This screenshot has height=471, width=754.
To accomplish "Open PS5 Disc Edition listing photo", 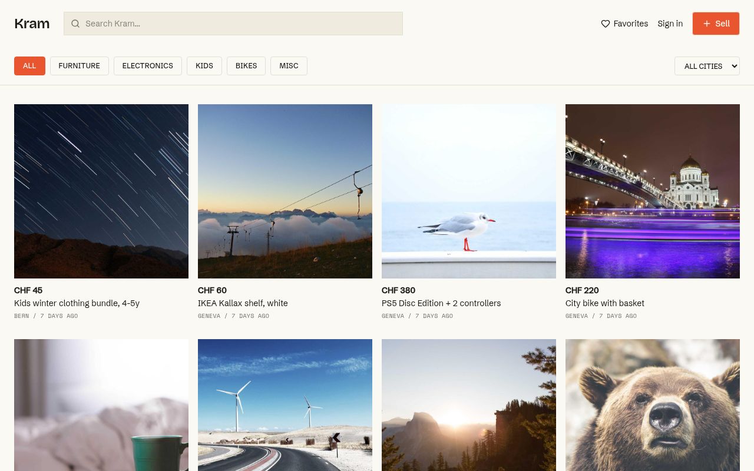I will (x=469, y=191).
